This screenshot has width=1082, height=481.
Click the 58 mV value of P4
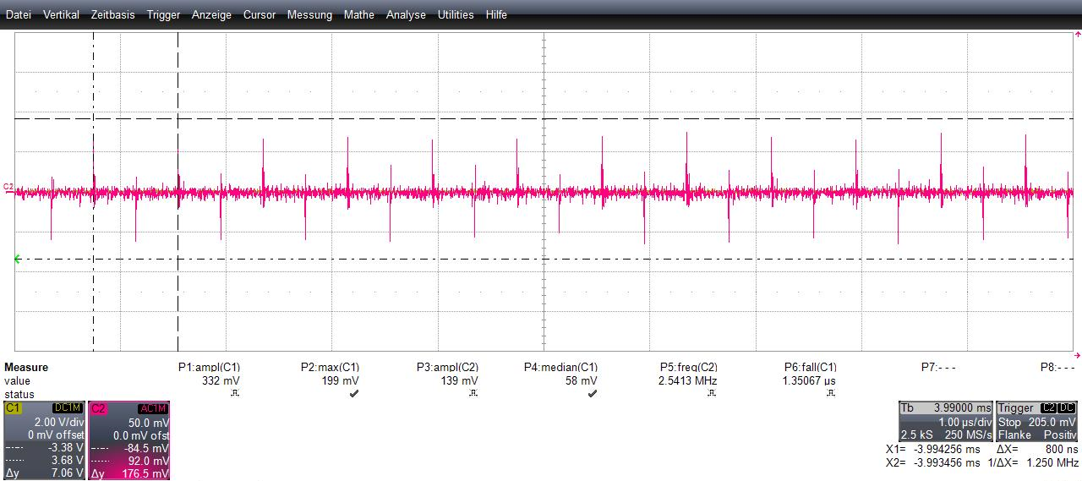pos(582,381)
